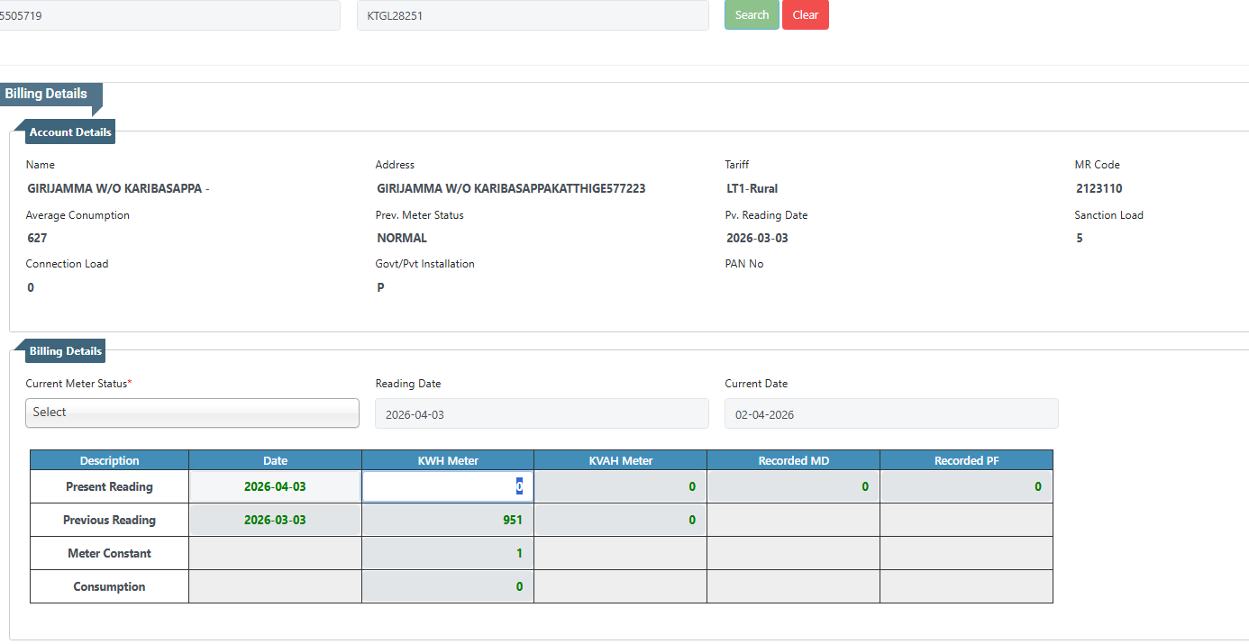Viewport: 1249px width, 644px height.
Task: Select the Consumption KWH value field
Action: [447, 587]
